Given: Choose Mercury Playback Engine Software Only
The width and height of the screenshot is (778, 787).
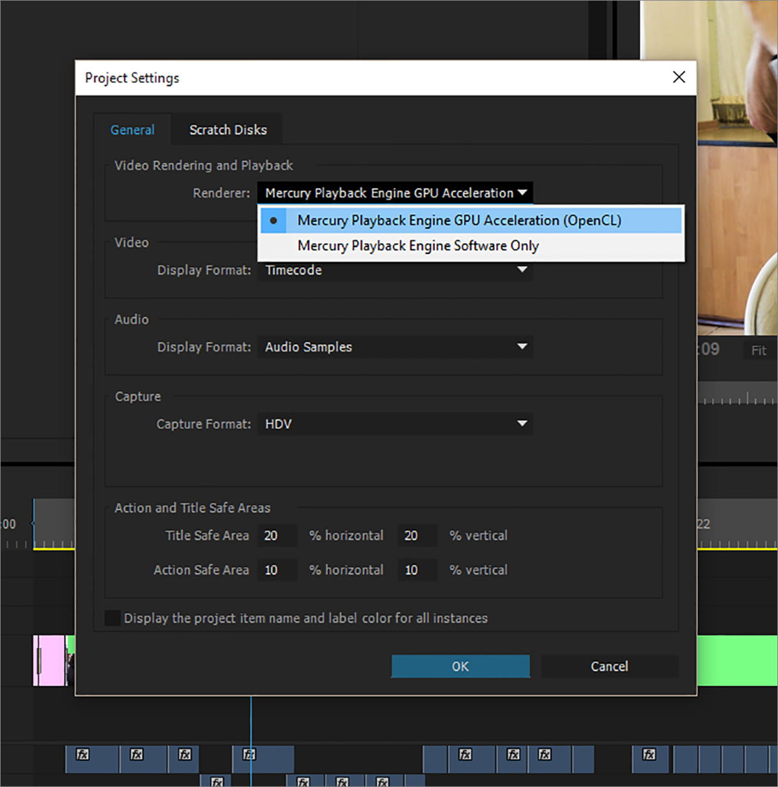Looking at the screenshot, I should [x=471, y=246].
